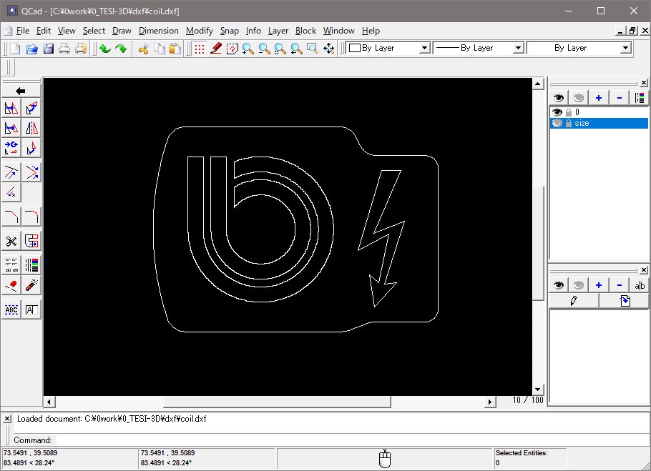Select the Rotate Two tool

(31, 148)
